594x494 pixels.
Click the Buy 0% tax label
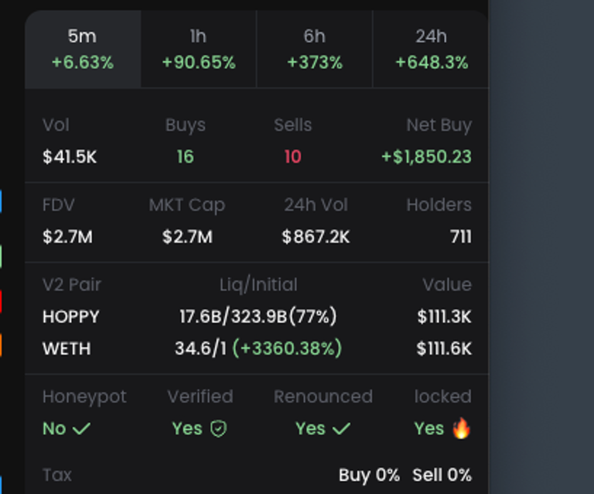pos(369,475)
